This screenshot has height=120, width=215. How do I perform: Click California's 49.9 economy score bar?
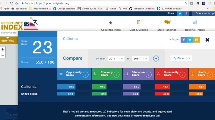click(x=99, y=87)
